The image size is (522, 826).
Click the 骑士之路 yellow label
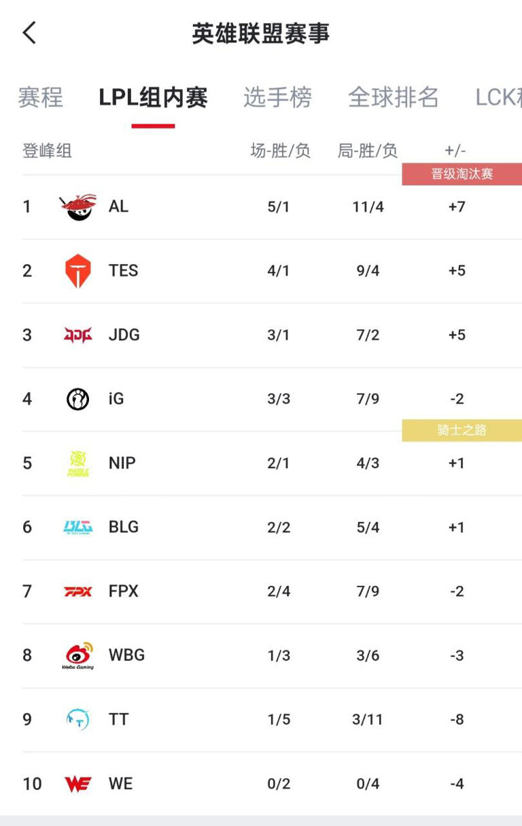(462, 431)
